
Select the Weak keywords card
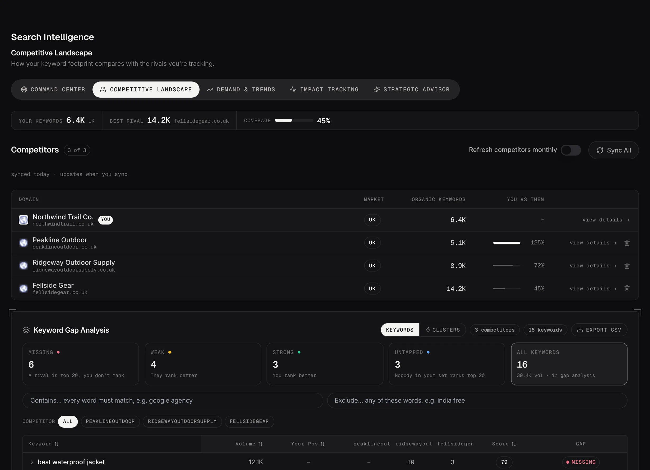(x=203, y=364)
